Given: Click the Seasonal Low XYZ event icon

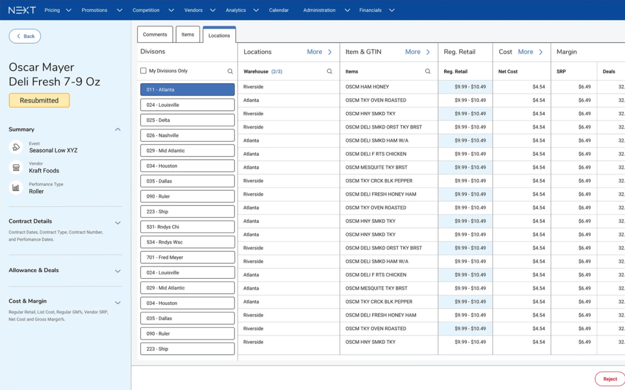Looking at the screenshot, I should pos(16,148).
